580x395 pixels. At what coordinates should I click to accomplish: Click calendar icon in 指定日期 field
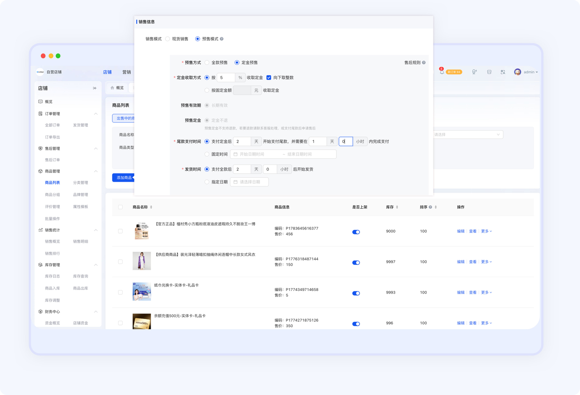(236, 182)
